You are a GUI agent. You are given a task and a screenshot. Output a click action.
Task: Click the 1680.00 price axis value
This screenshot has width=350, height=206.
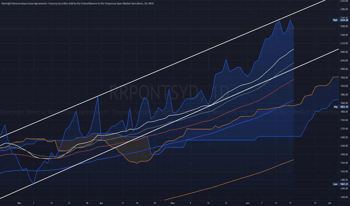(344, 137)
